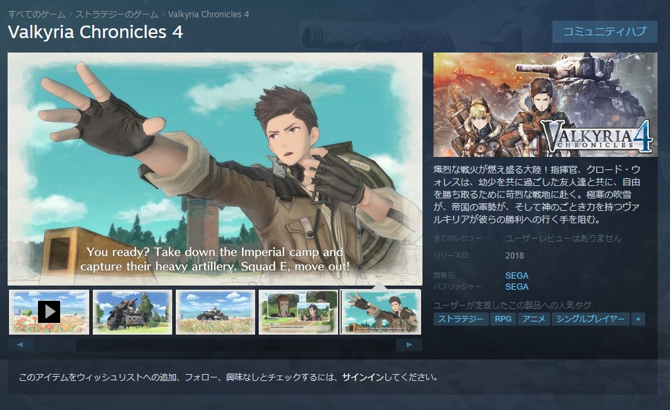Select the RPG tag
The width and height of the screenshot is (670, 410).
503,319
